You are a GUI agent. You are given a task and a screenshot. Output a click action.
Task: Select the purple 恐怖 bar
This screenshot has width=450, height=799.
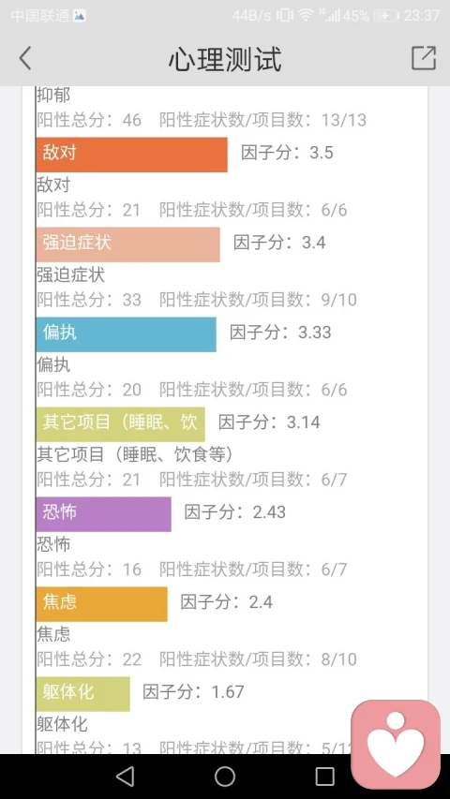(103, 514)
